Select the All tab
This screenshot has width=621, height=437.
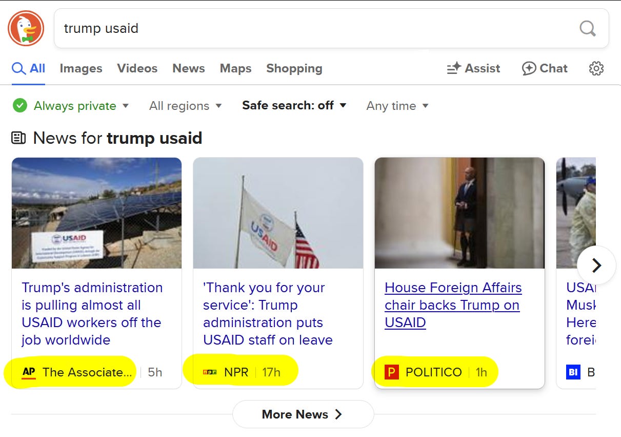29,68
